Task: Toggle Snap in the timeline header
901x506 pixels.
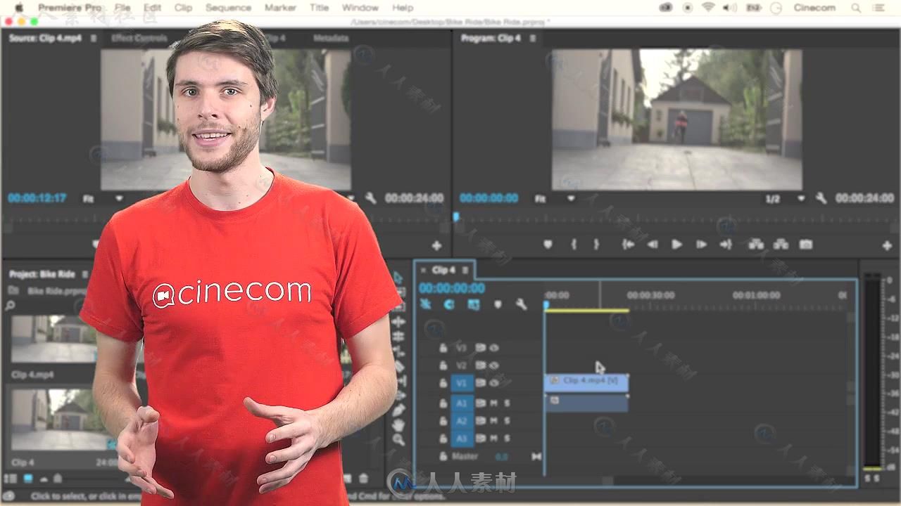Action: (x=448, y=304)
